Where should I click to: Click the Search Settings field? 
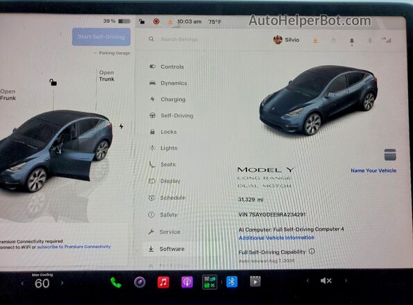point(179,40)
